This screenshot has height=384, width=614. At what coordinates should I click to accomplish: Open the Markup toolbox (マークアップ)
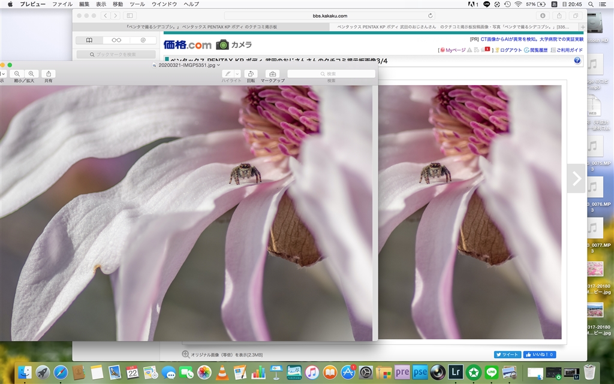click(x=273, y=74)
